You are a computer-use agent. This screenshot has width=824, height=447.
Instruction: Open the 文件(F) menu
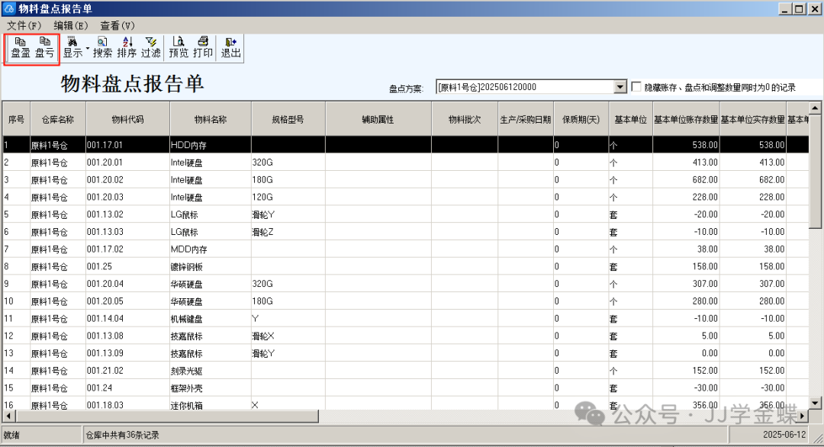(x=24, y=25)
